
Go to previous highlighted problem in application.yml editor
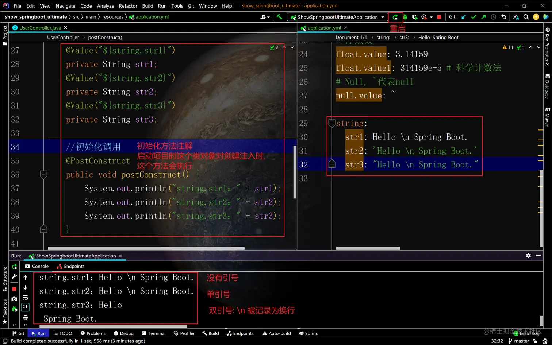[x=530, y=47]
